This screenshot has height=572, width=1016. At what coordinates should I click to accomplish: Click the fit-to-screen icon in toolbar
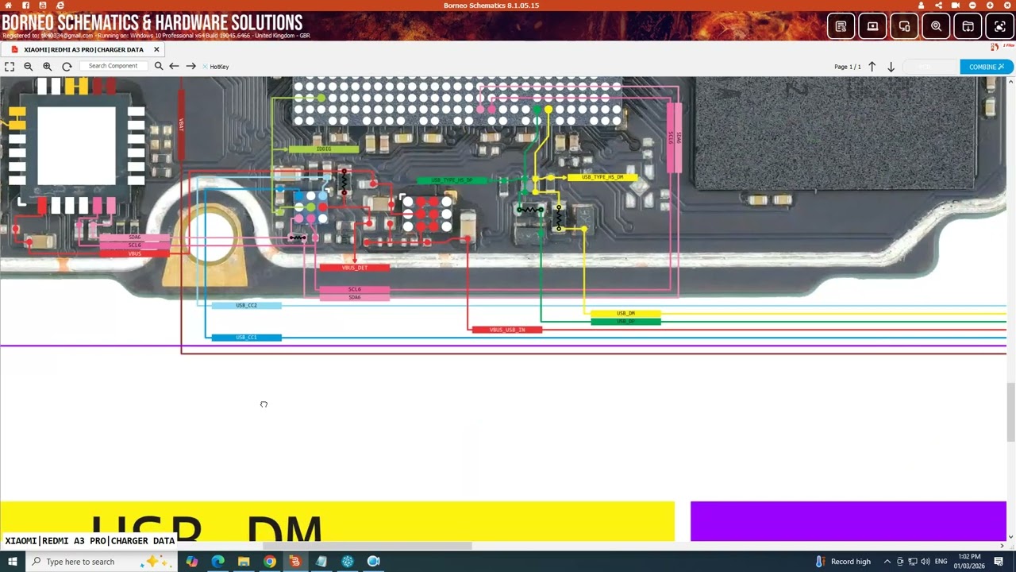coord(10,67)
